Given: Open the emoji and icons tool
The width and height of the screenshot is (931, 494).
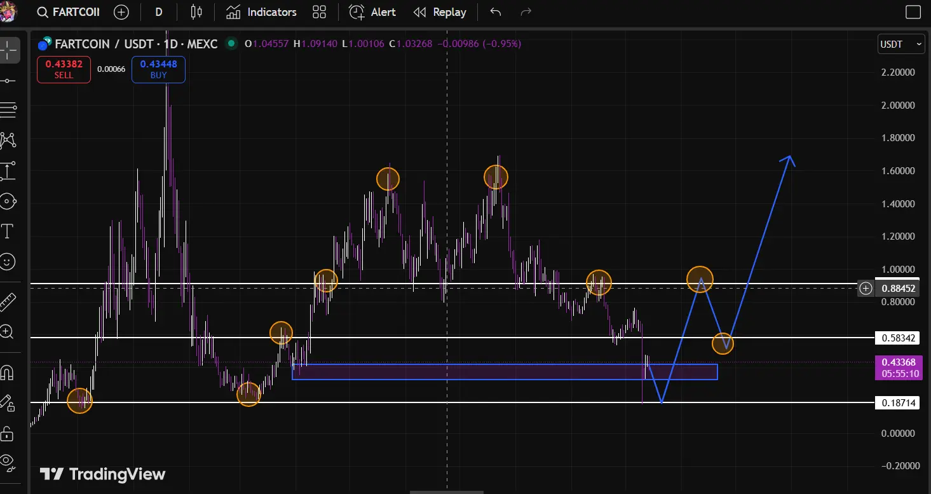Looking at the screenshot, I should coord(8,261).
